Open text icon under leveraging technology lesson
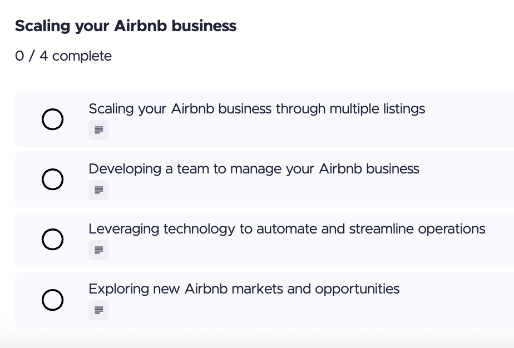514x348 pixels. 98,250
